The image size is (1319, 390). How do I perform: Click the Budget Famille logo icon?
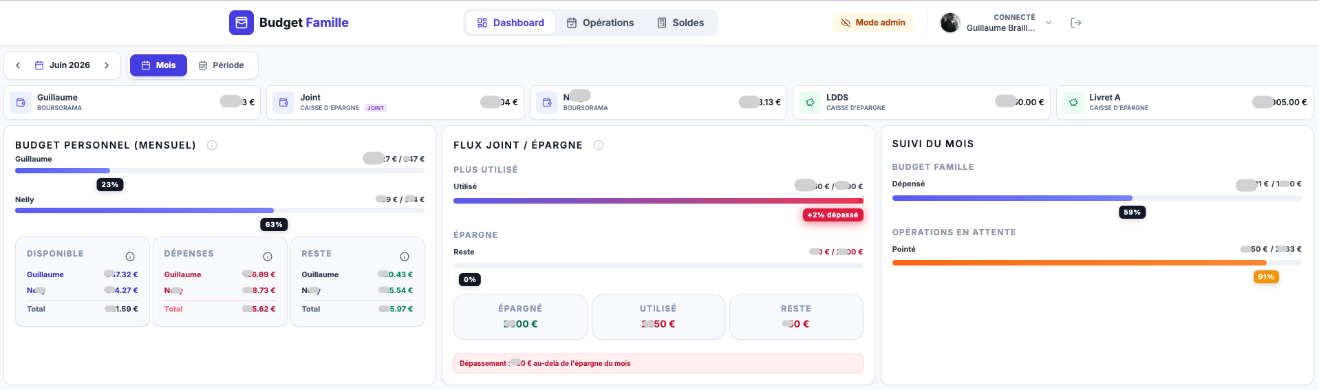pos(242,23)
